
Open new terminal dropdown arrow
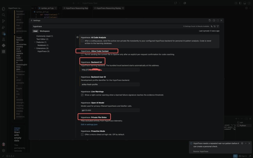click(239, 119)
